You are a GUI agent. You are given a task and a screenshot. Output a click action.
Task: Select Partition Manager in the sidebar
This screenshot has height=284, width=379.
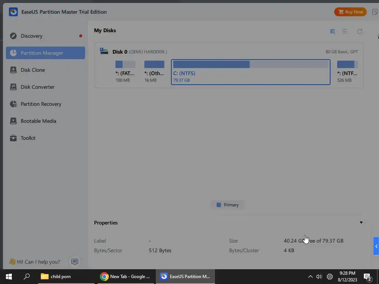tap(46, 53)
